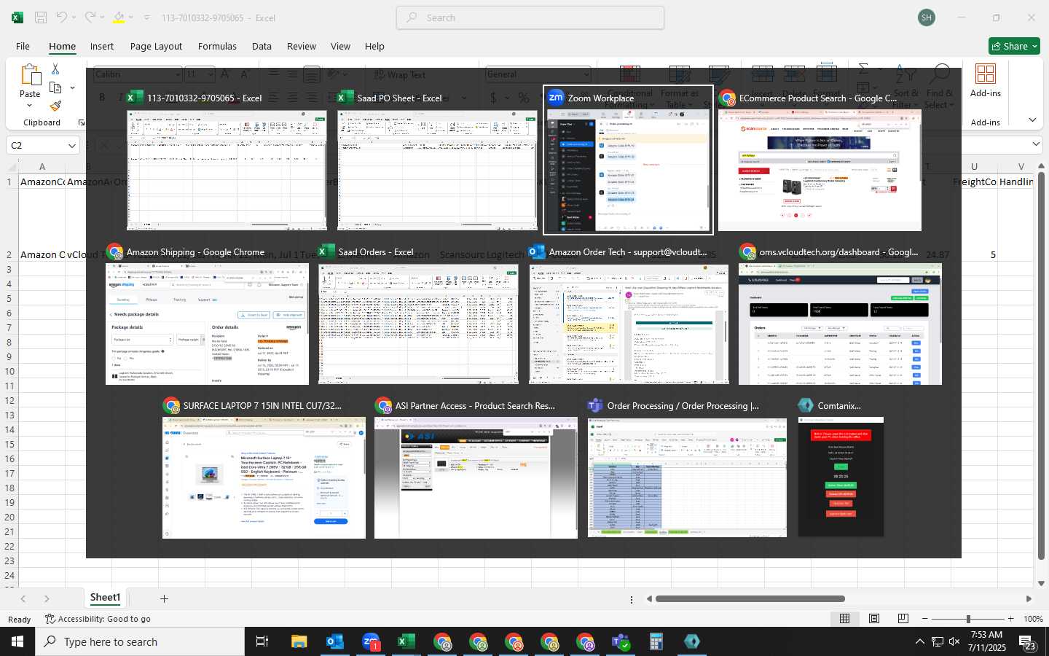Click the zoom out minus button
The image size is (1049, 656).
[x=925, y=619]
